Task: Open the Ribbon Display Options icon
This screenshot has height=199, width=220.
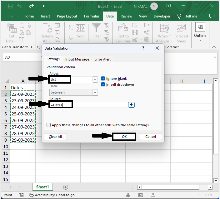Action: (168, 6)
